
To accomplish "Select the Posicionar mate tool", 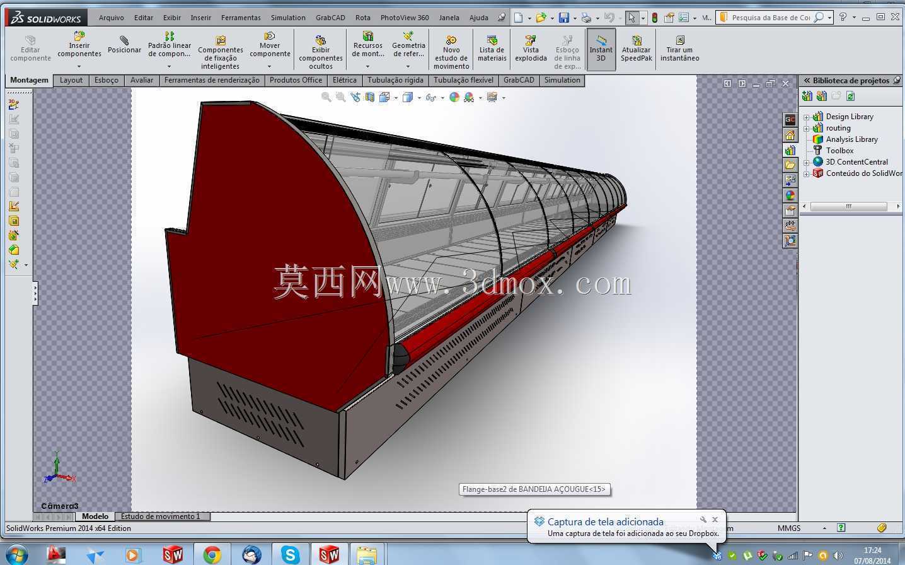I will [124, 45].
